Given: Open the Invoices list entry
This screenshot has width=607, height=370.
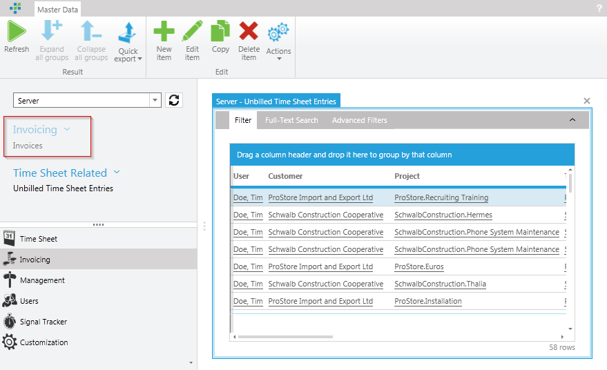Looking at the screenshot, I should (28, 146).
